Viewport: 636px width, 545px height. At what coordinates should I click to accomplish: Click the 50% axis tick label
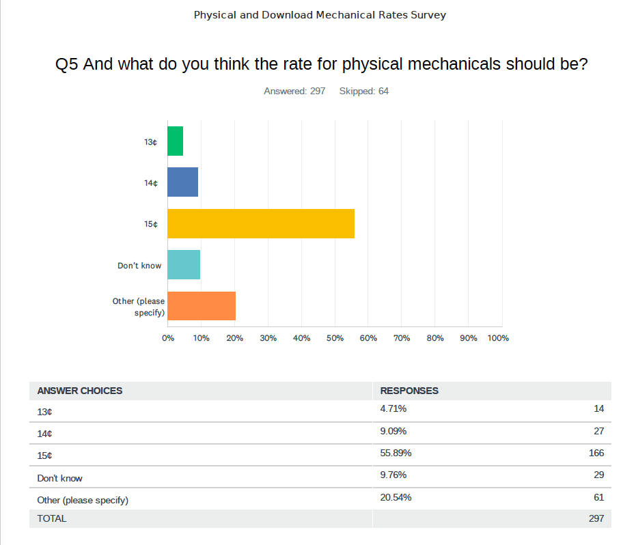coord(335,338)
